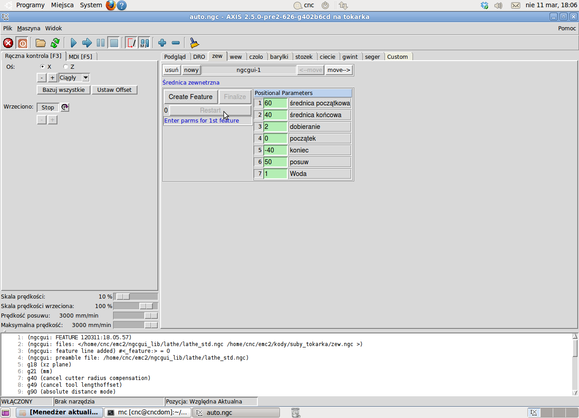Toggle the machine power icon
The width and height of the screenshot is (579, 418).
(22, 43)
